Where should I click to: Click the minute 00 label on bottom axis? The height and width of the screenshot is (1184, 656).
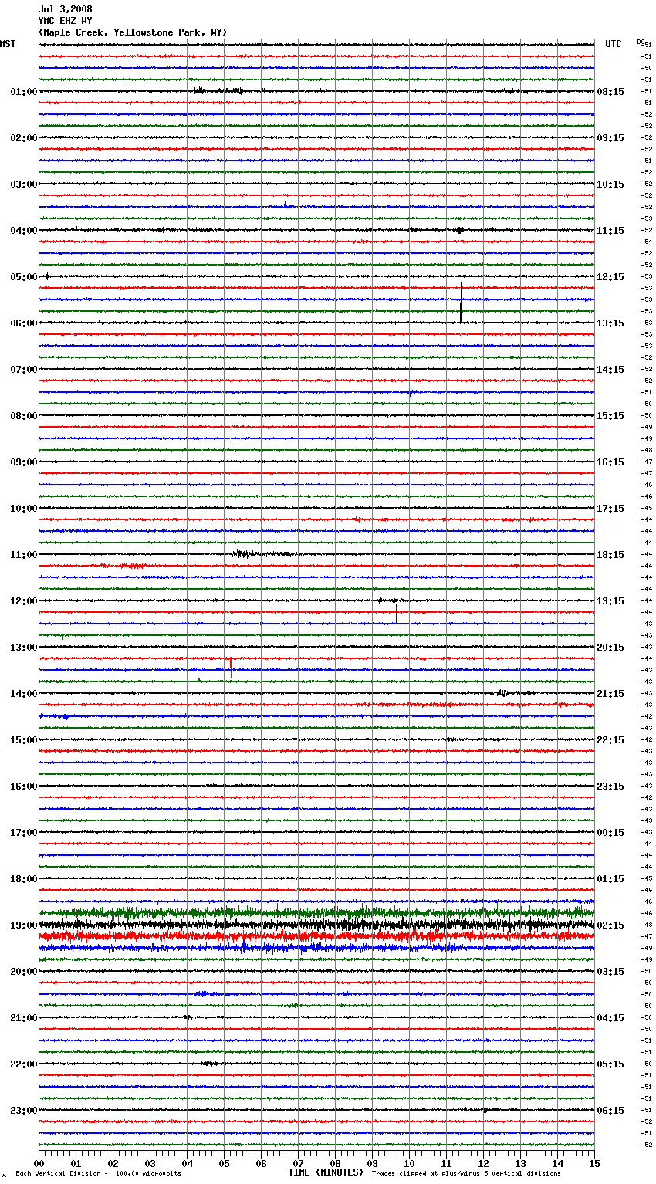(x=39, y=1163)
